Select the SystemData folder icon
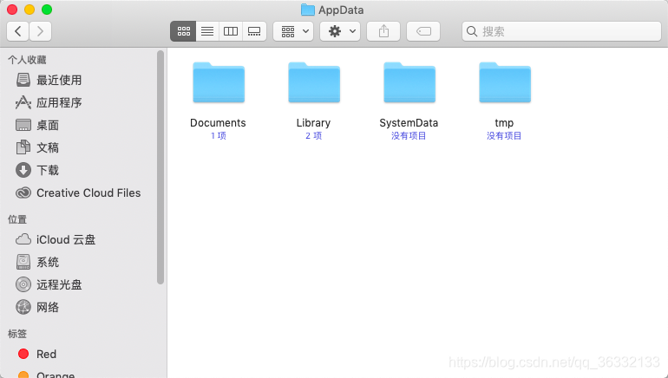This screenshot has height=378, width=668. [409, 82]
